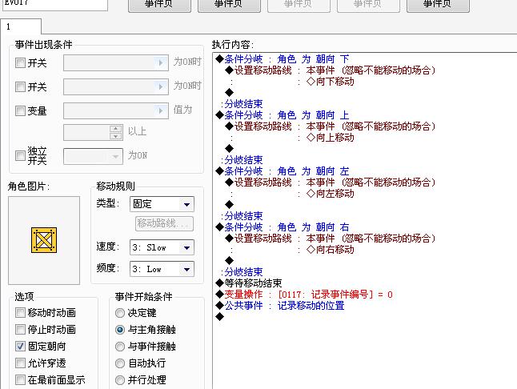The image size is (517, 389).
Task: Select the 公共事件 : 记录移动的位置 line
Action: [280, 306]
